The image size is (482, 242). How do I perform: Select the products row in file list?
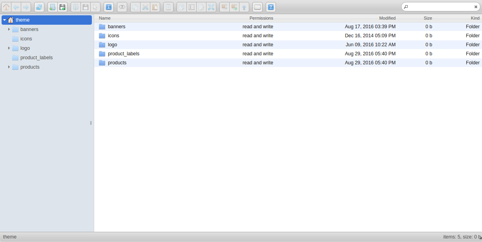coord(288,63)
